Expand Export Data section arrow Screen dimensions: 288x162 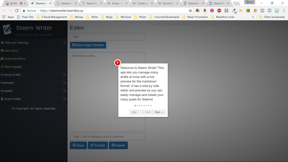click(x=64, y=99)
